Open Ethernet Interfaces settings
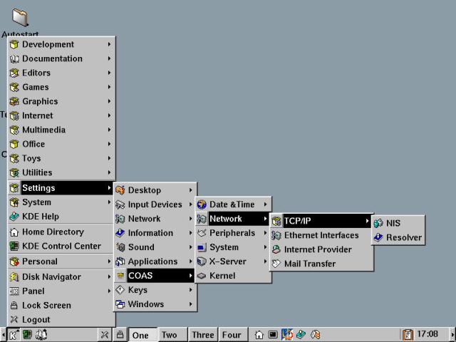The image size is (456, 342). (321, 235)
